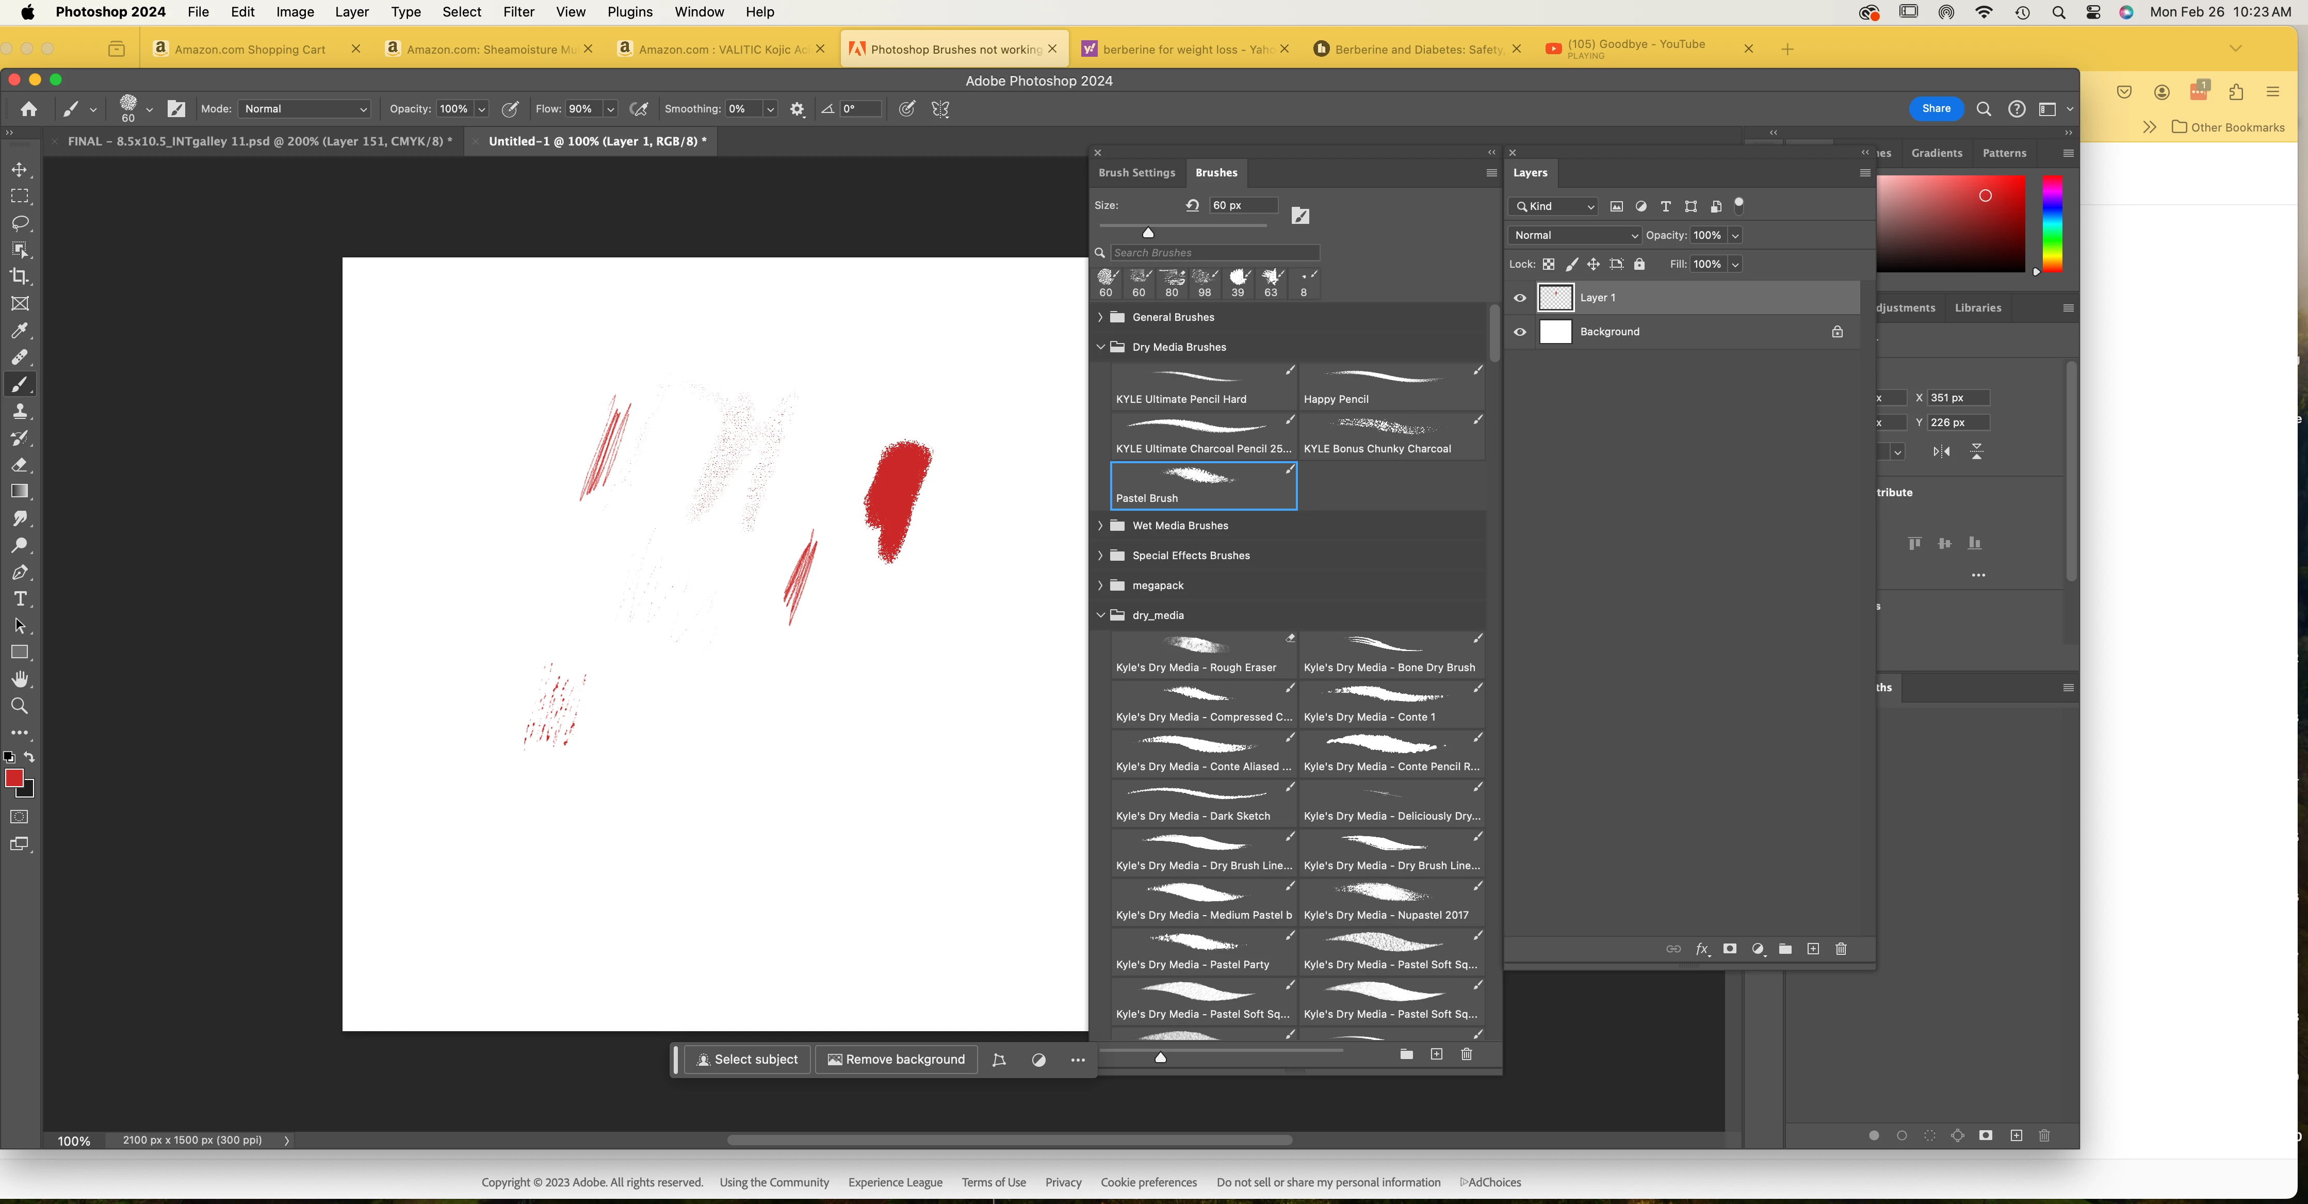Viewport: 2308px width, 1204px height.
Task: Select the Type tool
Action: click(x=20, y=599)
